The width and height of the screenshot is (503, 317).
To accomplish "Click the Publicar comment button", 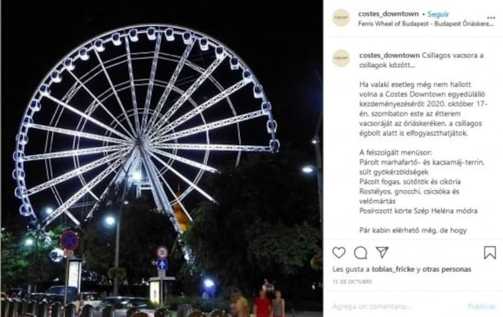I will (x=482, y=306).
